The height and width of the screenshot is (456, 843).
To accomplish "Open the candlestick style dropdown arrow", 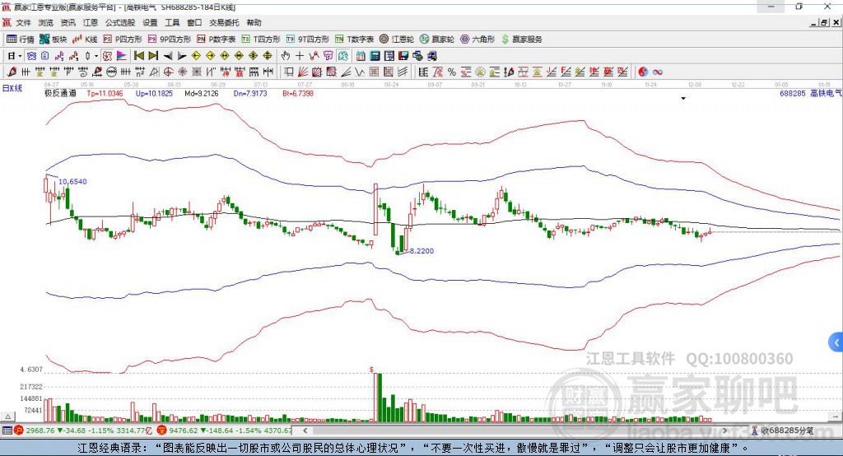I will 96,56.
